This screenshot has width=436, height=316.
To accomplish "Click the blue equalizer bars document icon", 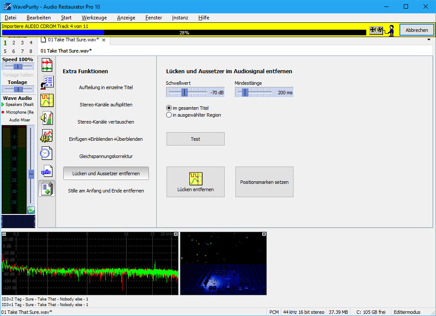I will pyautogui.click(x=47, y=171).
